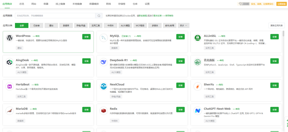Install the WordPress app
288x132 pixels.
coord(86,37)
